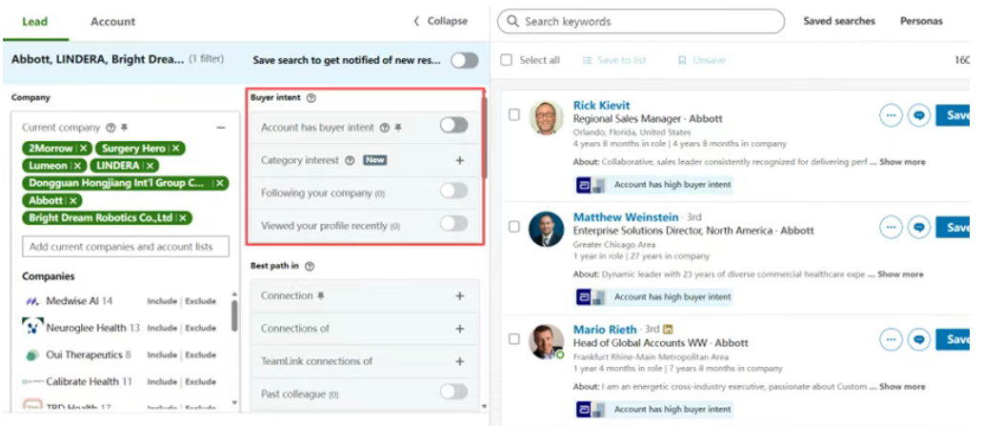Check the Select all checkbox
Image resolution: width=983 pixels, height=426 pixels.
pos(507,60)
